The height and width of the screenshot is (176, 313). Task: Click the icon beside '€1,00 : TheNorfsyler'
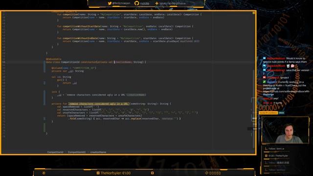coord(266,155)
